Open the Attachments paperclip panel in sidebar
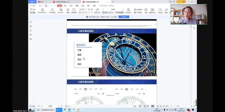 pyautogui.click(x=30, y=35)
